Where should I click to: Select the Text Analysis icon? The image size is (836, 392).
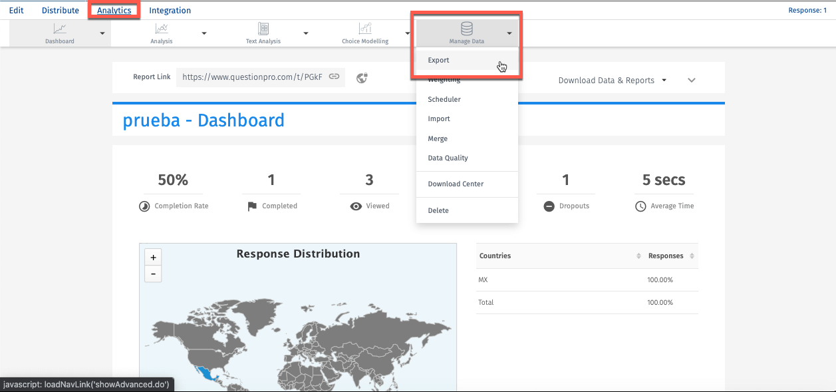pos(263,29)
